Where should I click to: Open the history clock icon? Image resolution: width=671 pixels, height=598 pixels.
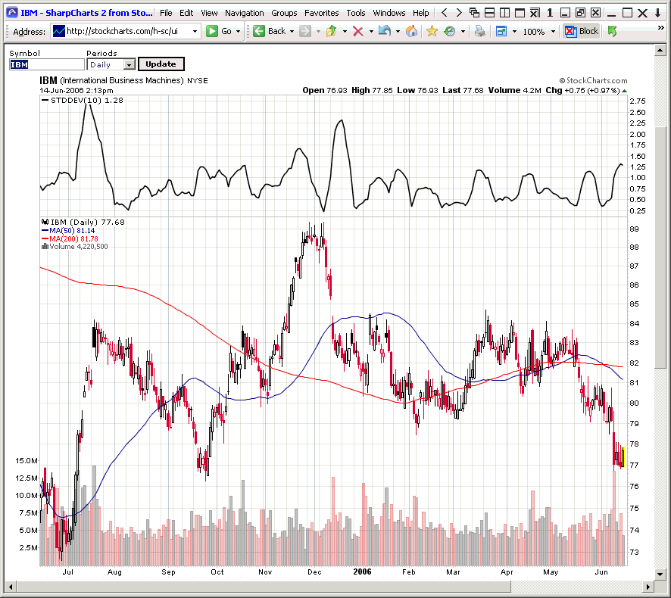[450, 31]
